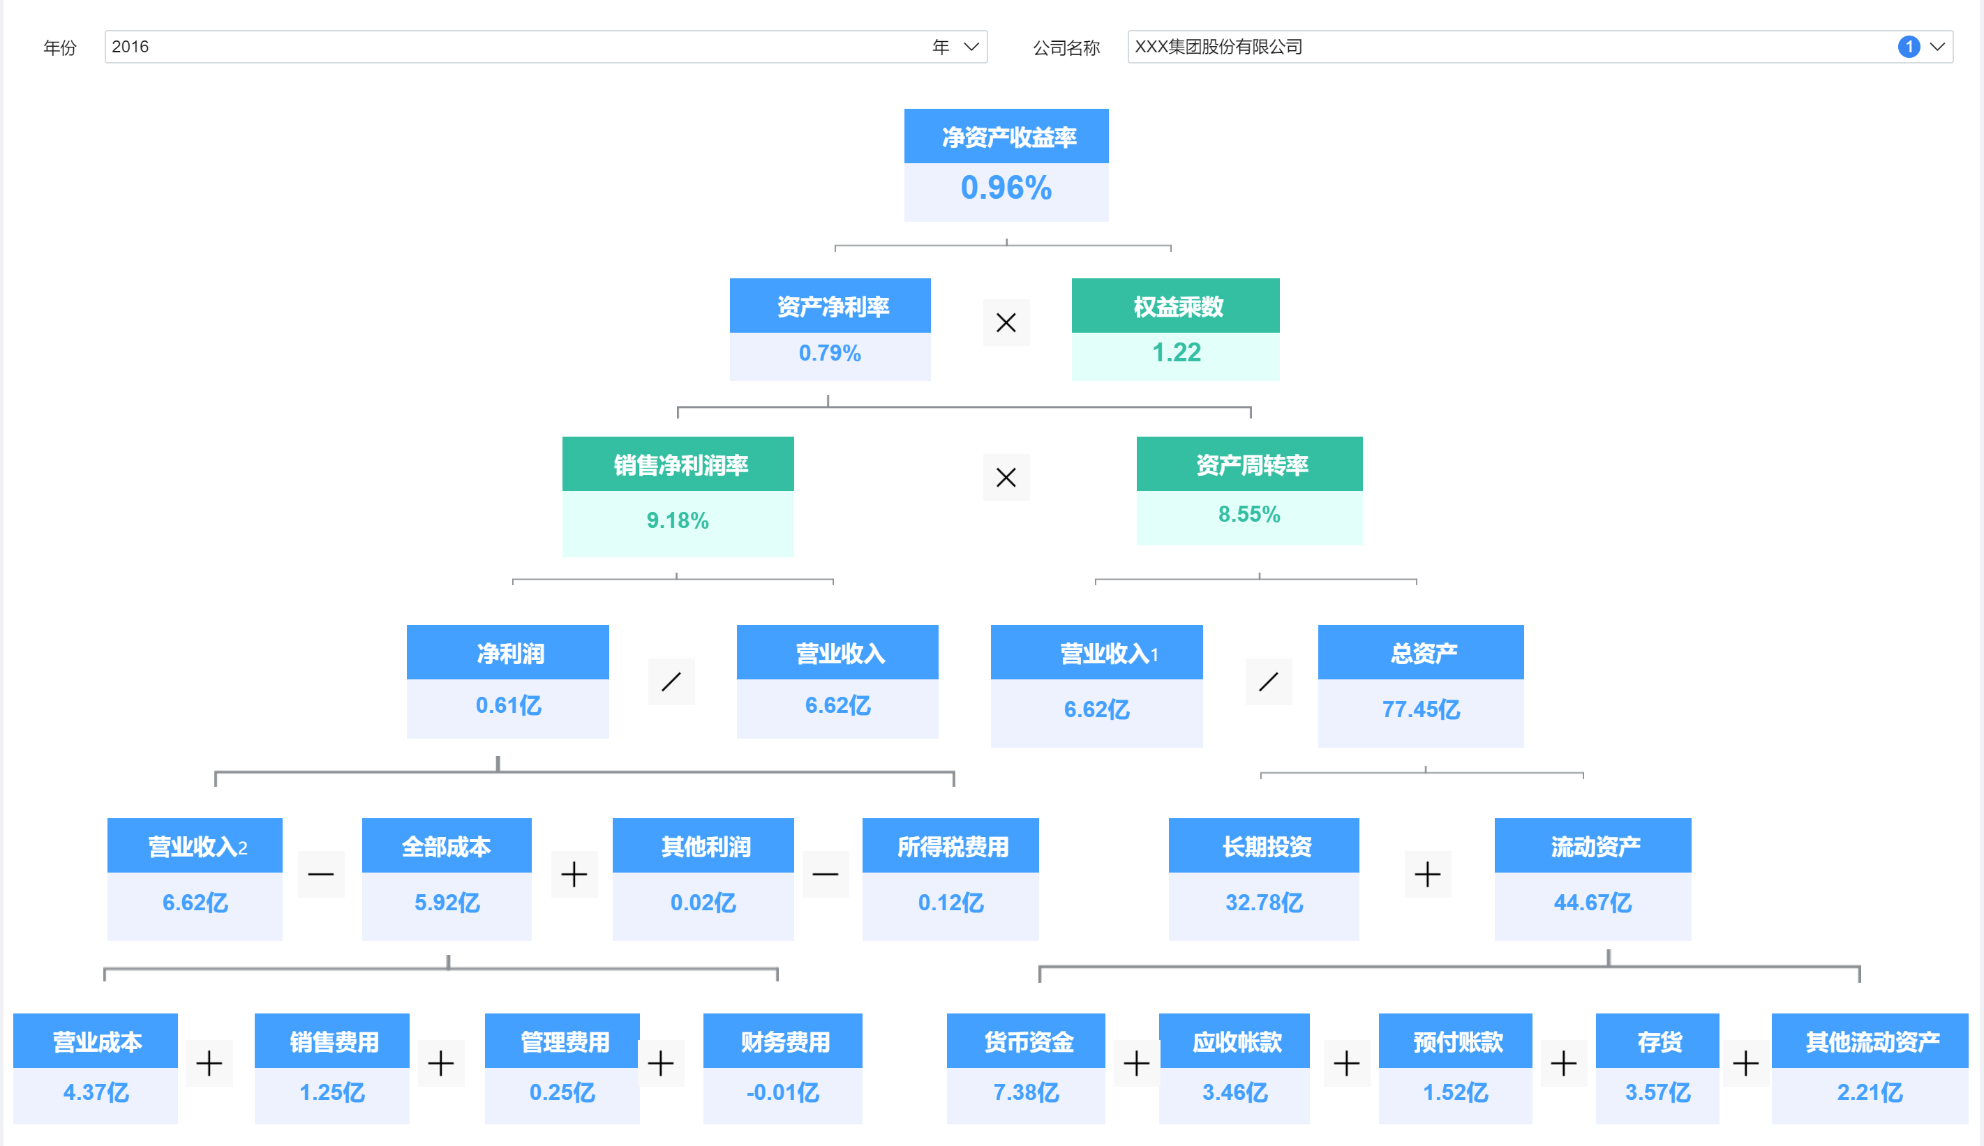Click the plus icon between 长期投资 and 流动资产

tap(1427, 874)
